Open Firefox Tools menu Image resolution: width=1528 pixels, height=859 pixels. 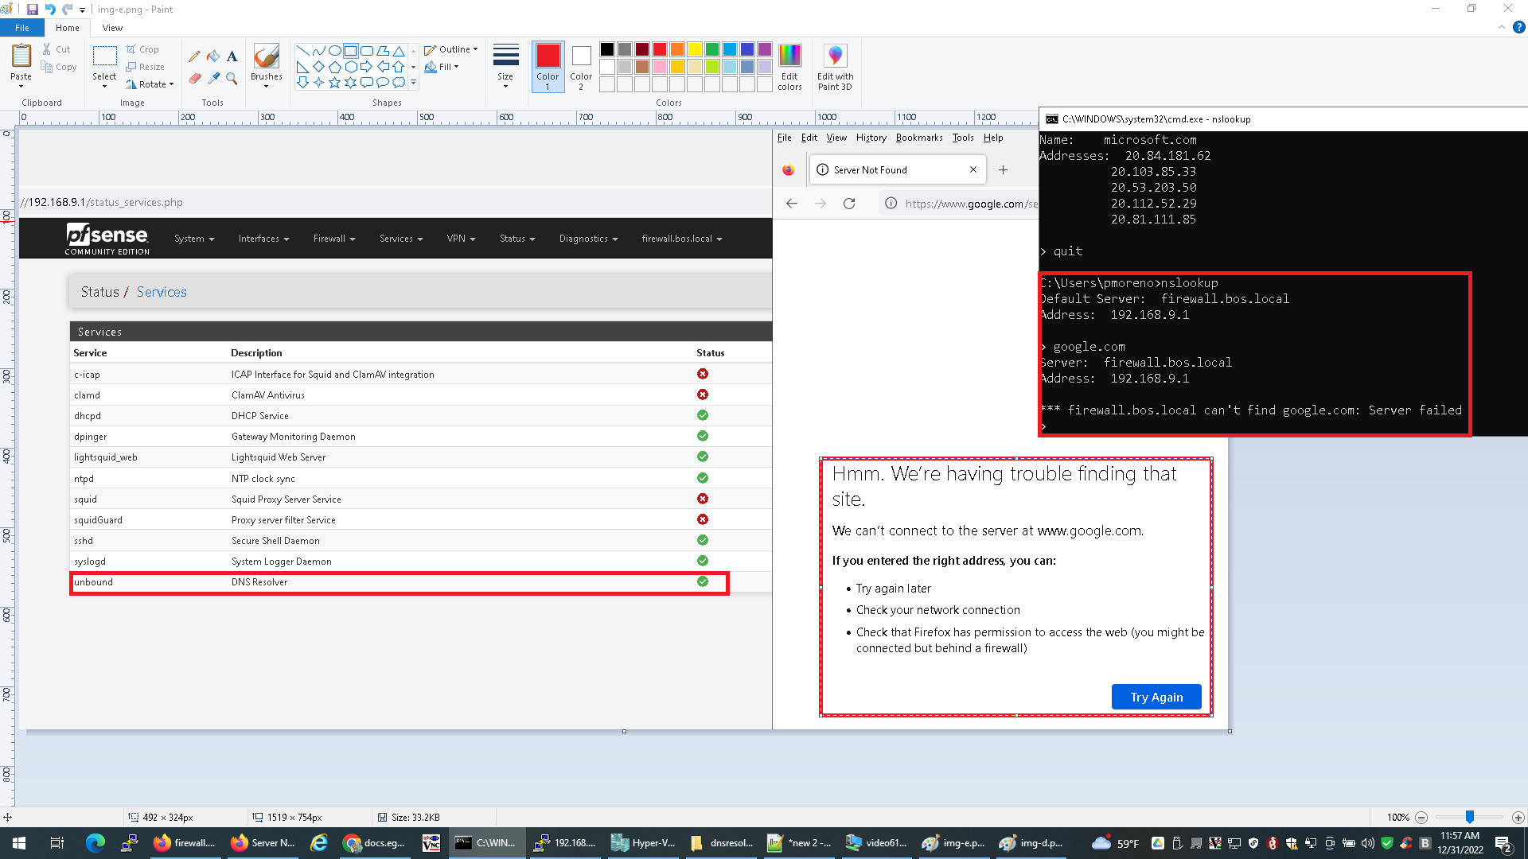[963, 138]
